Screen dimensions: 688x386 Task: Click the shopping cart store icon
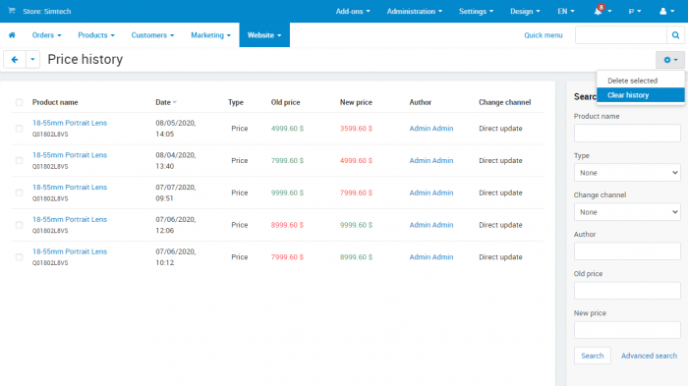click(12, 11)
